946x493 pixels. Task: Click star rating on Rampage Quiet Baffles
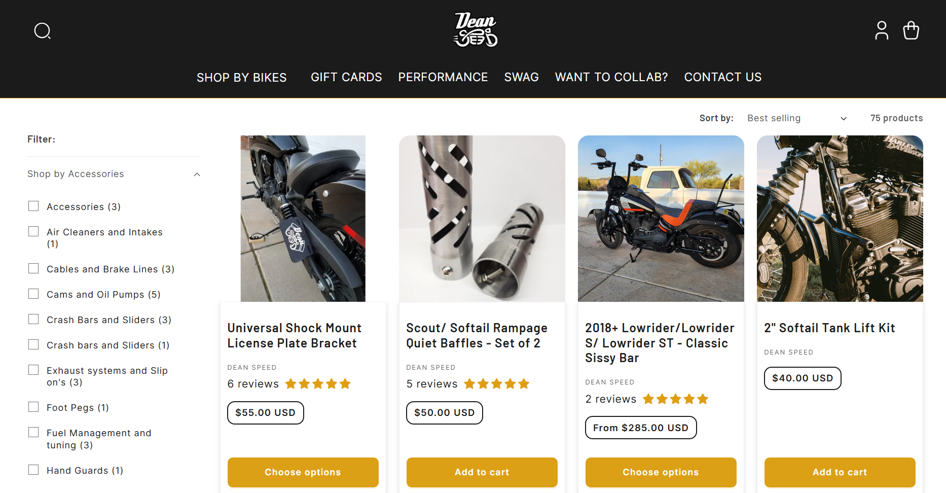pyautogui.click(x=497, y=384)
